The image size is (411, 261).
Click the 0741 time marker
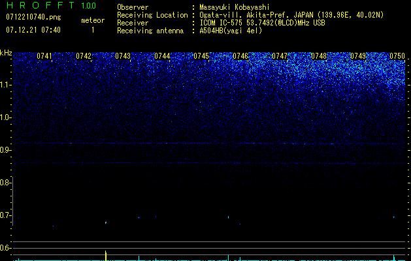click(44, 57)
